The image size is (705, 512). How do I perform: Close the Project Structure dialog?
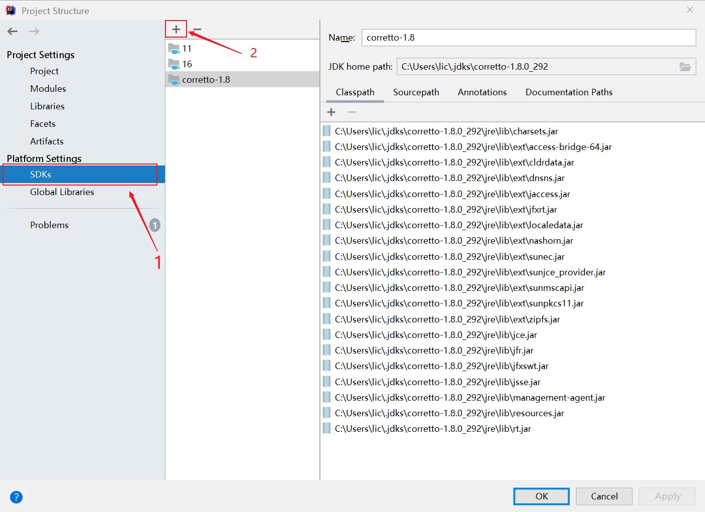690,10
